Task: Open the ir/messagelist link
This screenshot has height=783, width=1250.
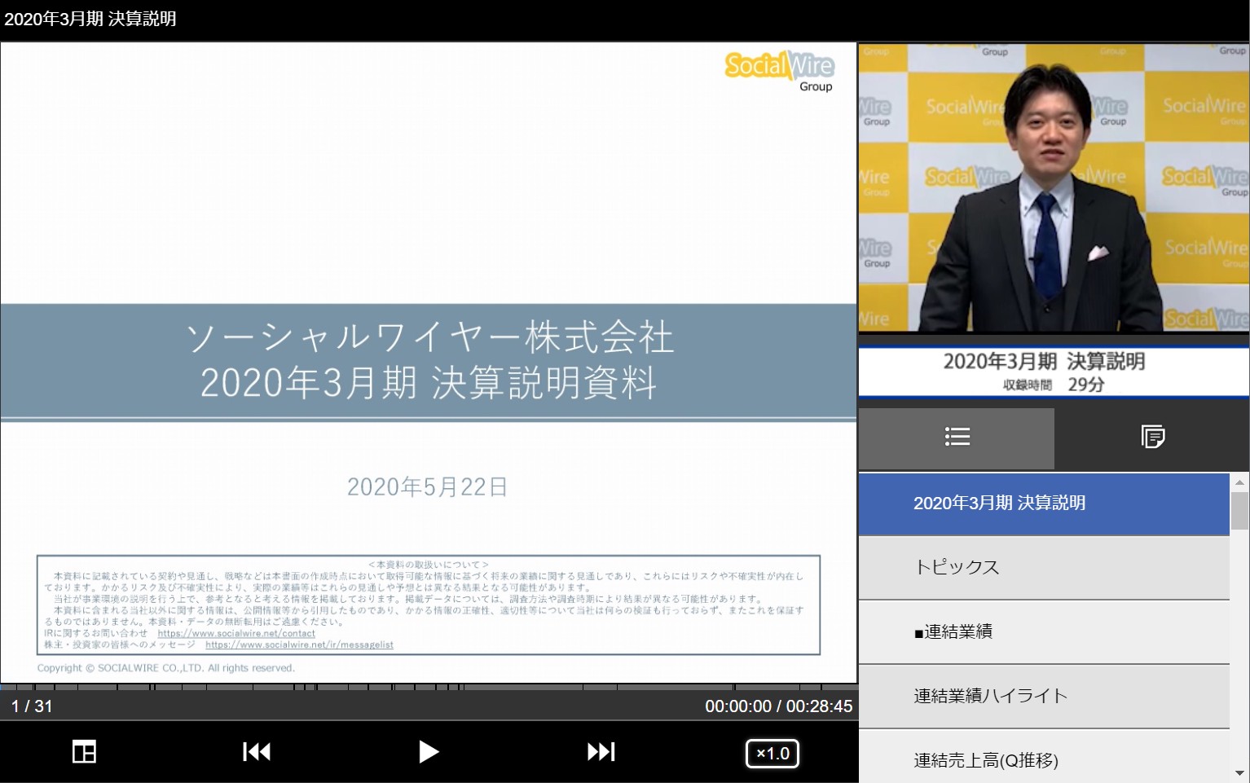Action: [299, 644]
